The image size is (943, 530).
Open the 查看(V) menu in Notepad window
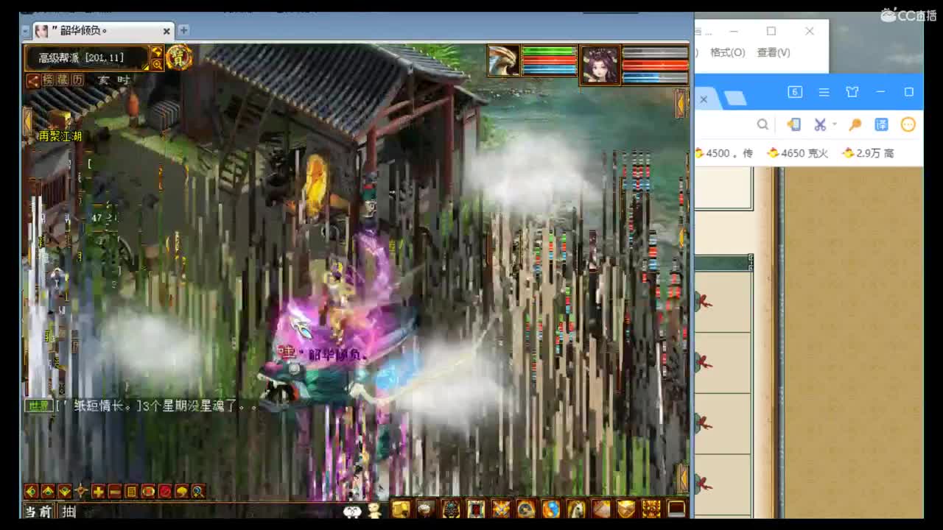point(774,52)
